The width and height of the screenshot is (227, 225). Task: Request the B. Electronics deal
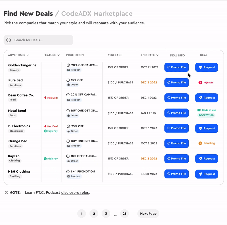(207, 128)
